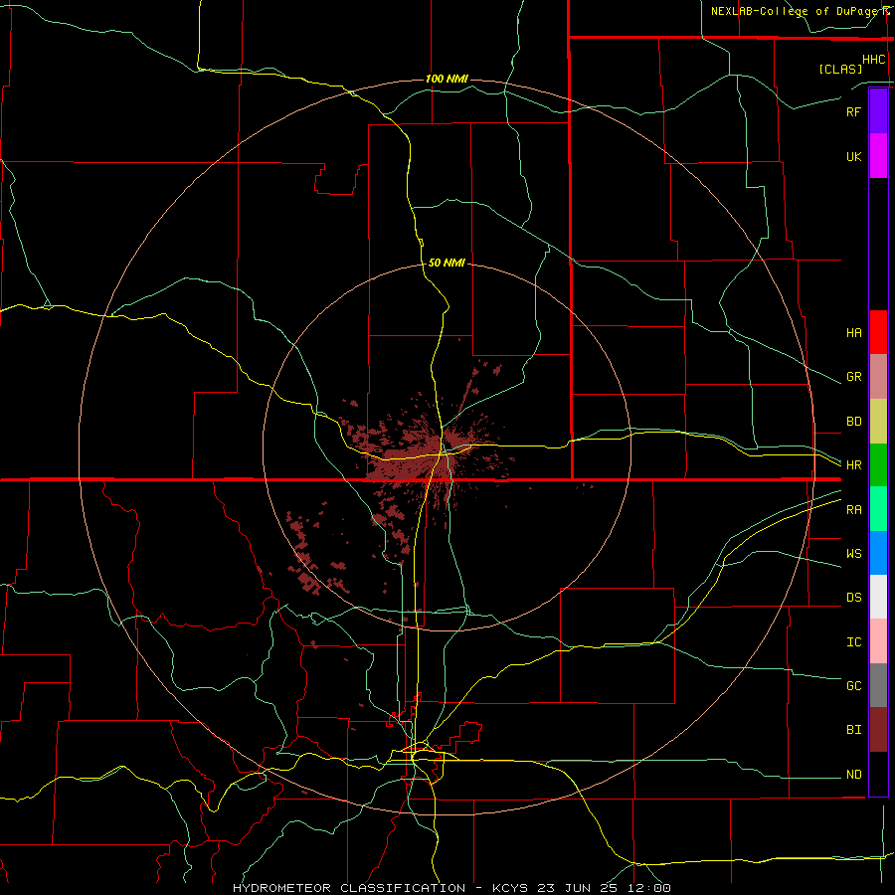Image resolution: width=895 pixels, height=895 pixels.
Task: Click the BI legend label
Action: pyautogui.click(x=853, y=730)
